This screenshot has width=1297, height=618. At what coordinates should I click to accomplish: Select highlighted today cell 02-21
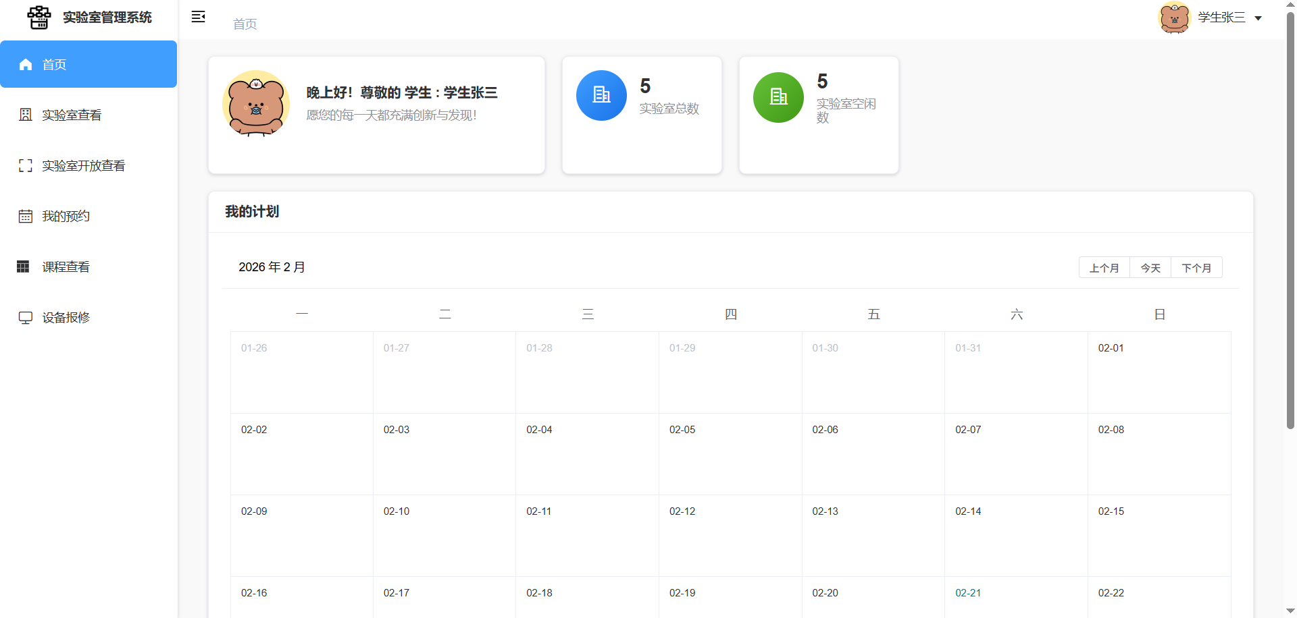[x=1016, y=597]
